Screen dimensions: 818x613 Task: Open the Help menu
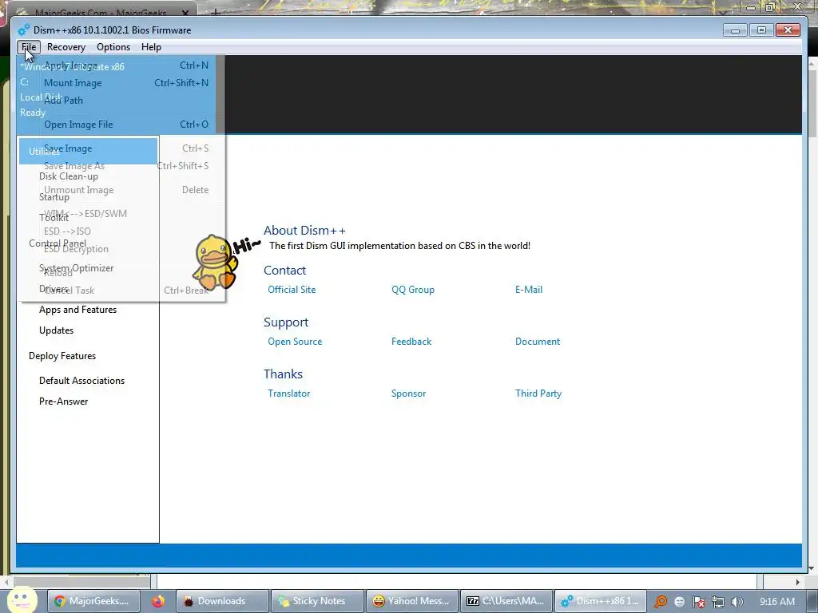(151, 47)
